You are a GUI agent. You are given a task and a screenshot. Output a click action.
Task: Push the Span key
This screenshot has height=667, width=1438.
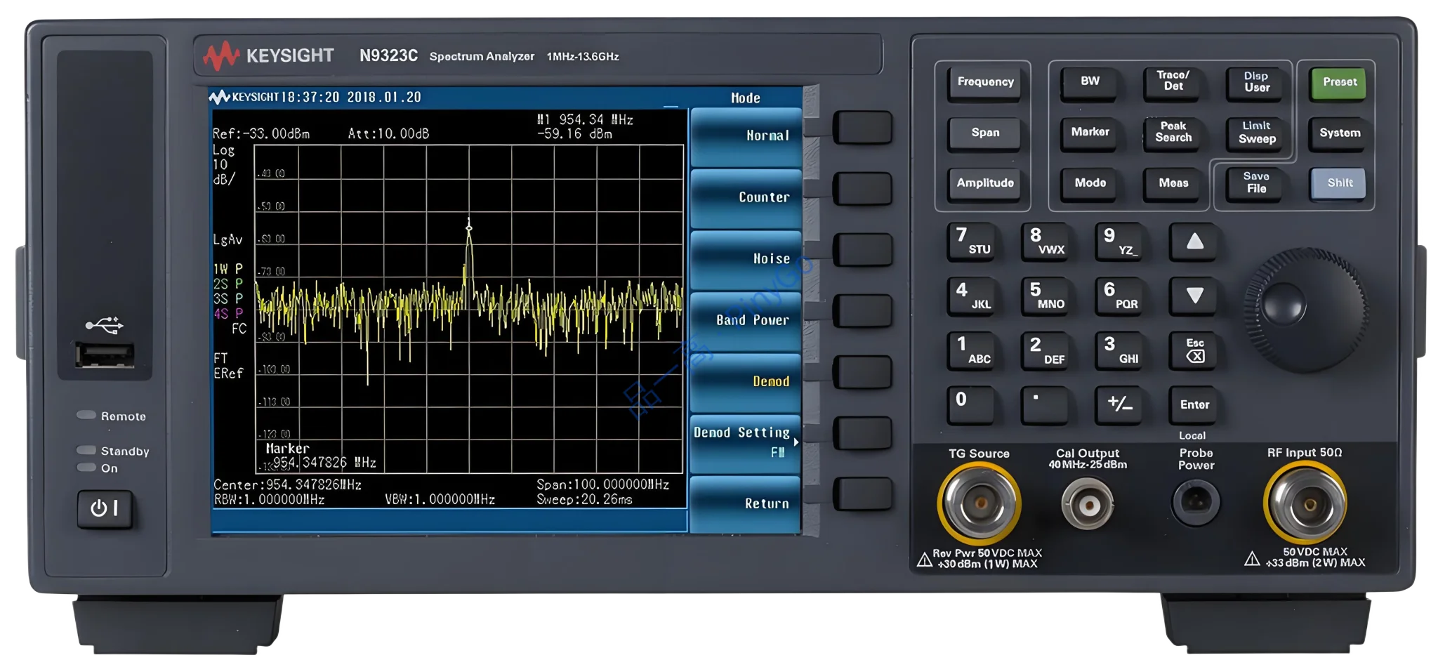click(x=985, y=133)
